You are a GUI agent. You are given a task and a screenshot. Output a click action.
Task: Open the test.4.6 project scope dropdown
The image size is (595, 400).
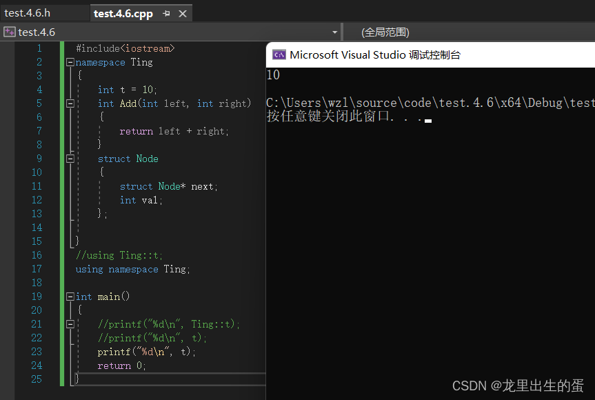[334, 32]
